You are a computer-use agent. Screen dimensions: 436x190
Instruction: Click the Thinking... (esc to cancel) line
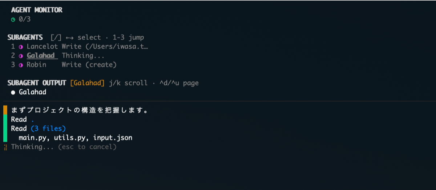pos(64,147)
